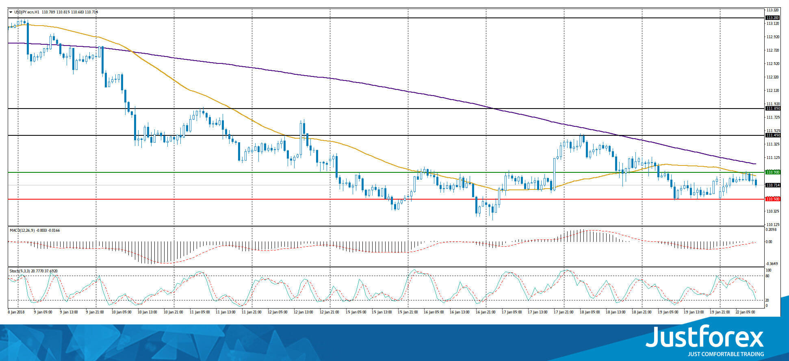Open the chart dropdown triangle beside USDJPY.ecn,H1

pyautogui.click(x=11, y=12)
